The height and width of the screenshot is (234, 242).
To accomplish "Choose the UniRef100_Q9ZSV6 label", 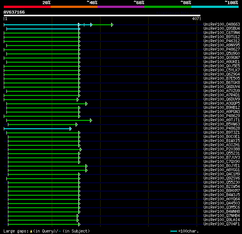I will tap(222, 178).
